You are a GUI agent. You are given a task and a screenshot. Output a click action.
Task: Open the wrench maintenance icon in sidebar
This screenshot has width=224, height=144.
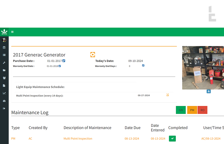point(4,63)
